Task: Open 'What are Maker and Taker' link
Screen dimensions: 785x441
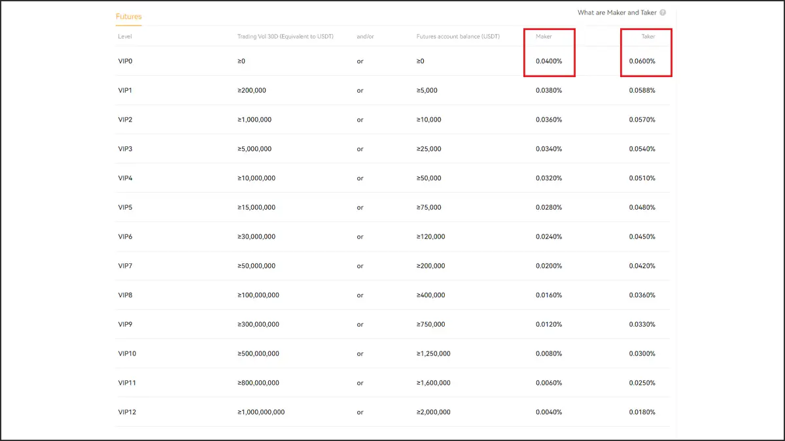Action: pos(617,12)
